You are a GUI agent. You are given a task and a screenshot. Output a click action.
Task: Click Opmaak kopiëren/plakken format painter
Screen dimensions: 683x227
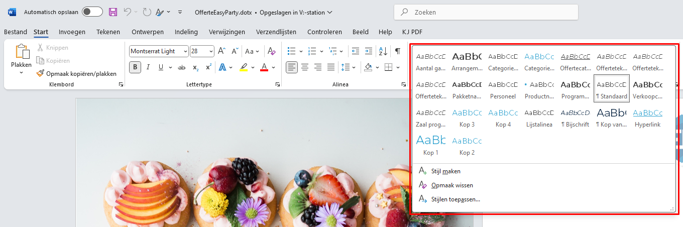[76, 73]
